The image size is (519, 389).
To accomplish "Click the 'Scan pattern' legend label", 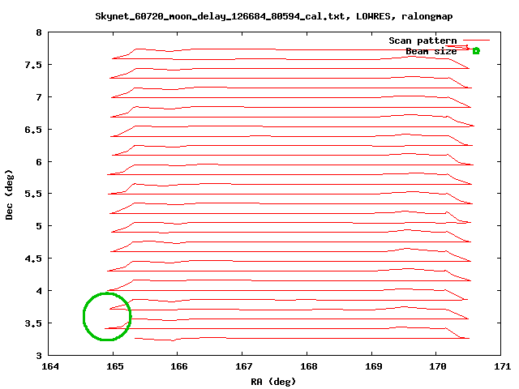I will pos(422,41).
